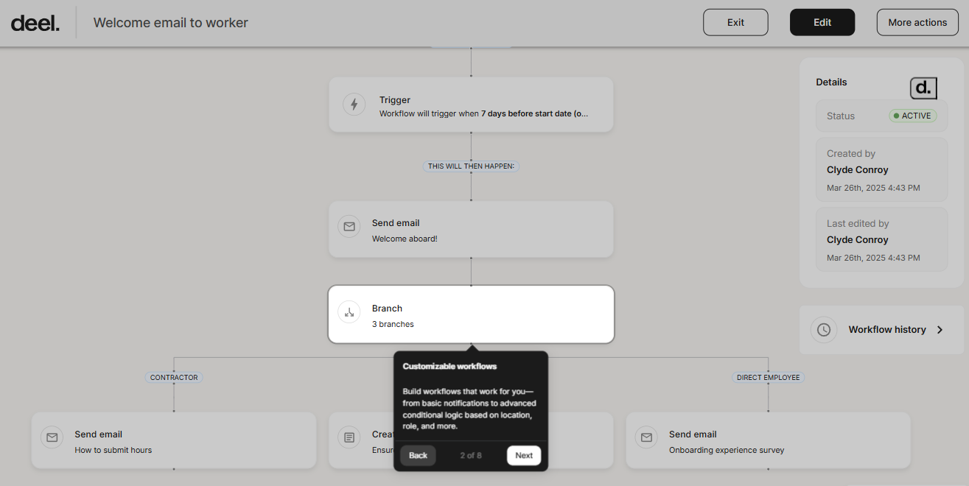Click the Branch split arrows icon
Screen dimensions: 969x486
349,312
